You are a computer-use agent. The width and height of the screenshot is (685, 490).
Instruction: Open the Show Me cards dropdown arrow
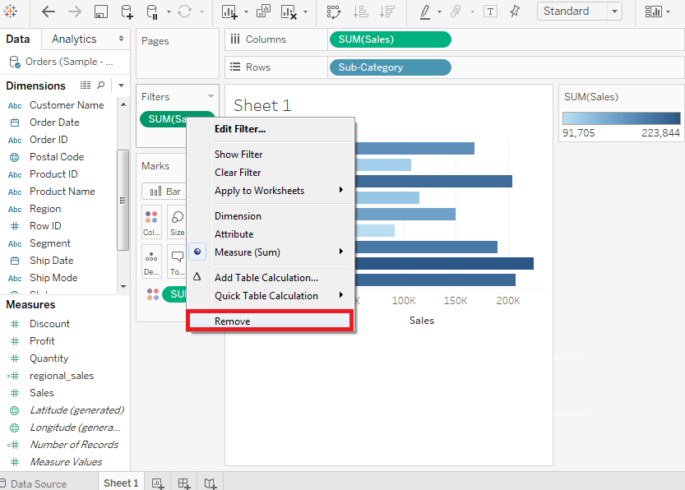[668, 12]
